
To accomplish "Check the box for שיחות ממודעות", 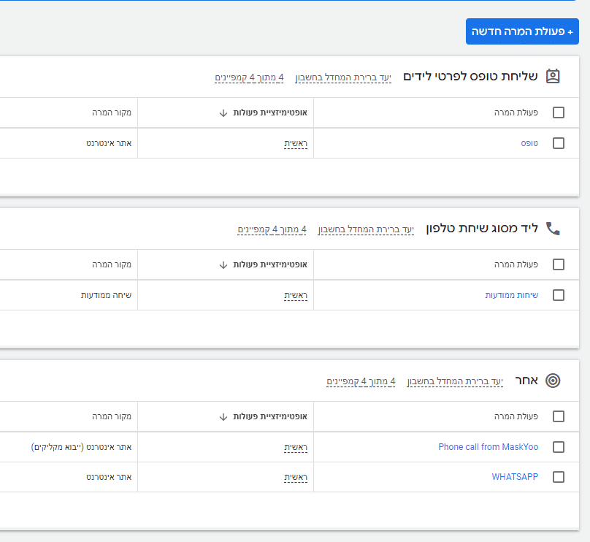I will (559, 295).
